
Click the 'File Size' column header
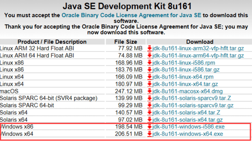point(126,42)
